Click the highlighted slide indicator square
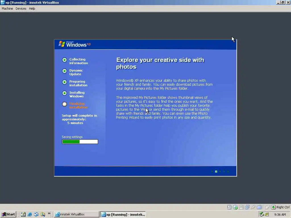Viewport: 291px width, 218px height. point(216,171)
